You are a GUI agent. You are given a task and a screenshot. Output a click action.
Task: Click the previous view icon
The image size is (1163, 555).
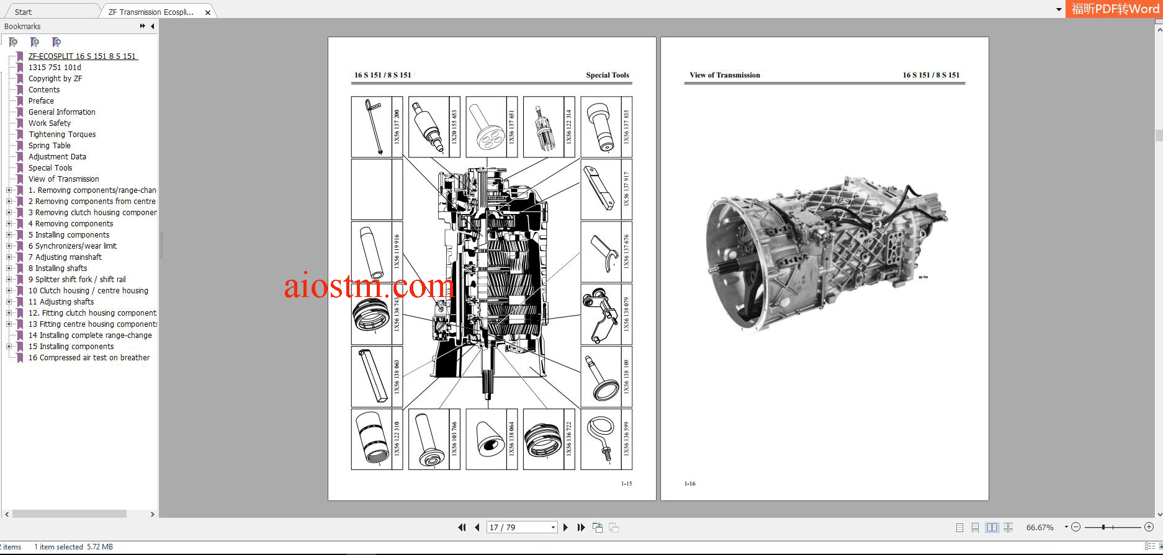click(598, 528)
